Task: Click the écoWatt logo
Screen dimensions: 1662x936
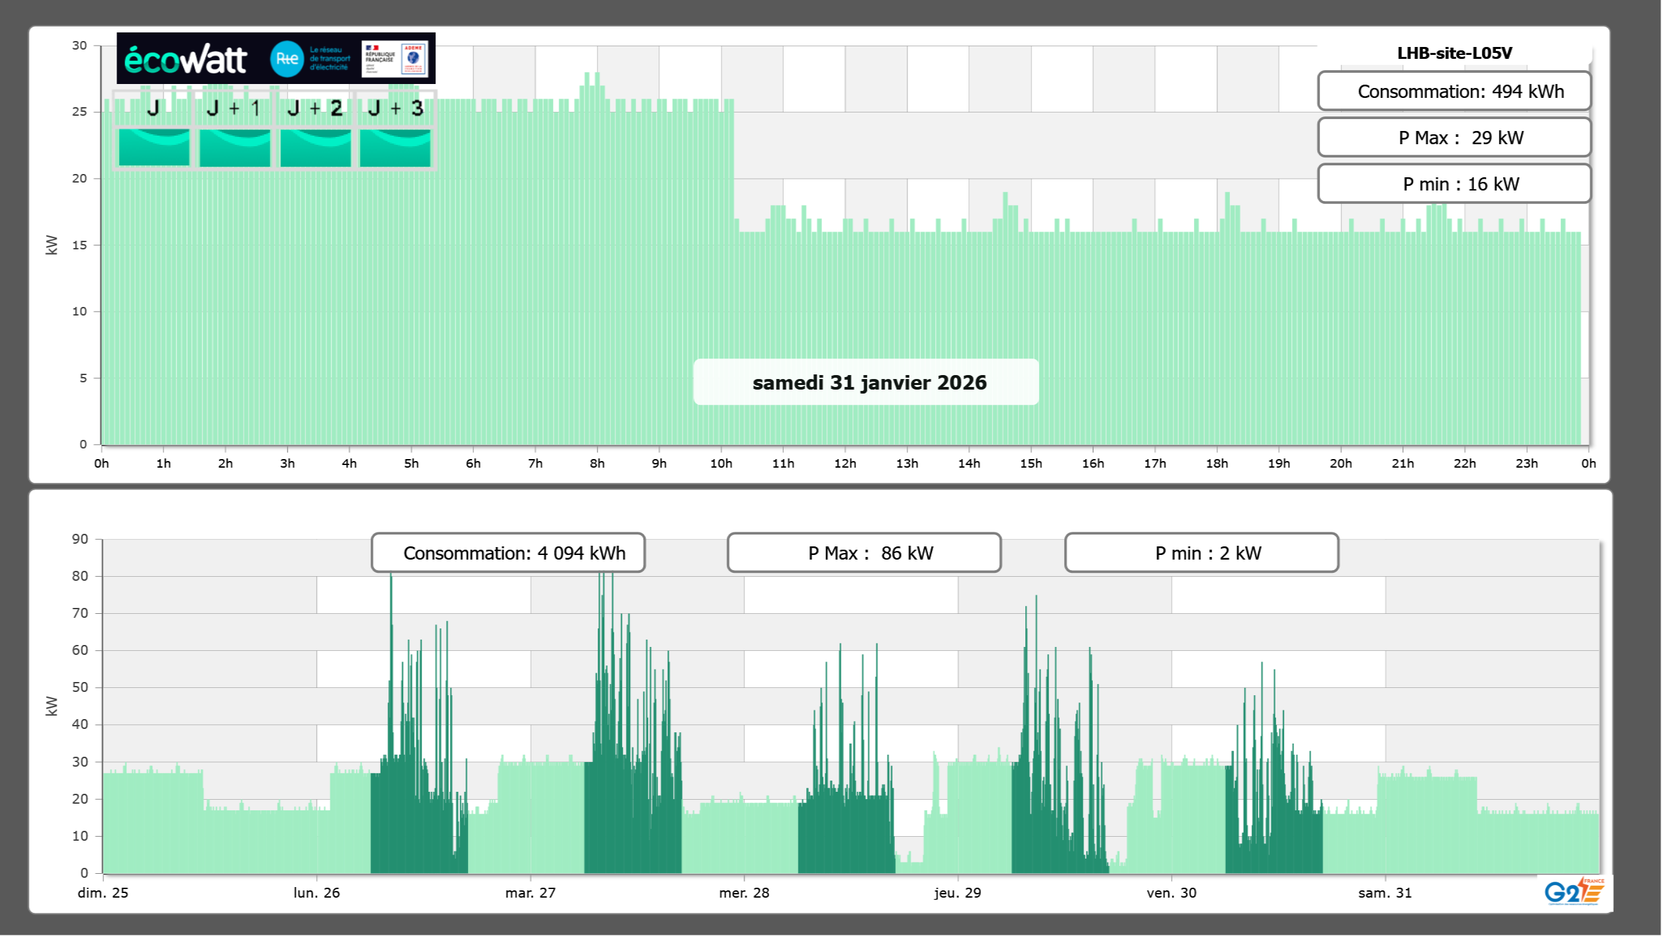Action: pyautogui.click(x=185, y=60)
